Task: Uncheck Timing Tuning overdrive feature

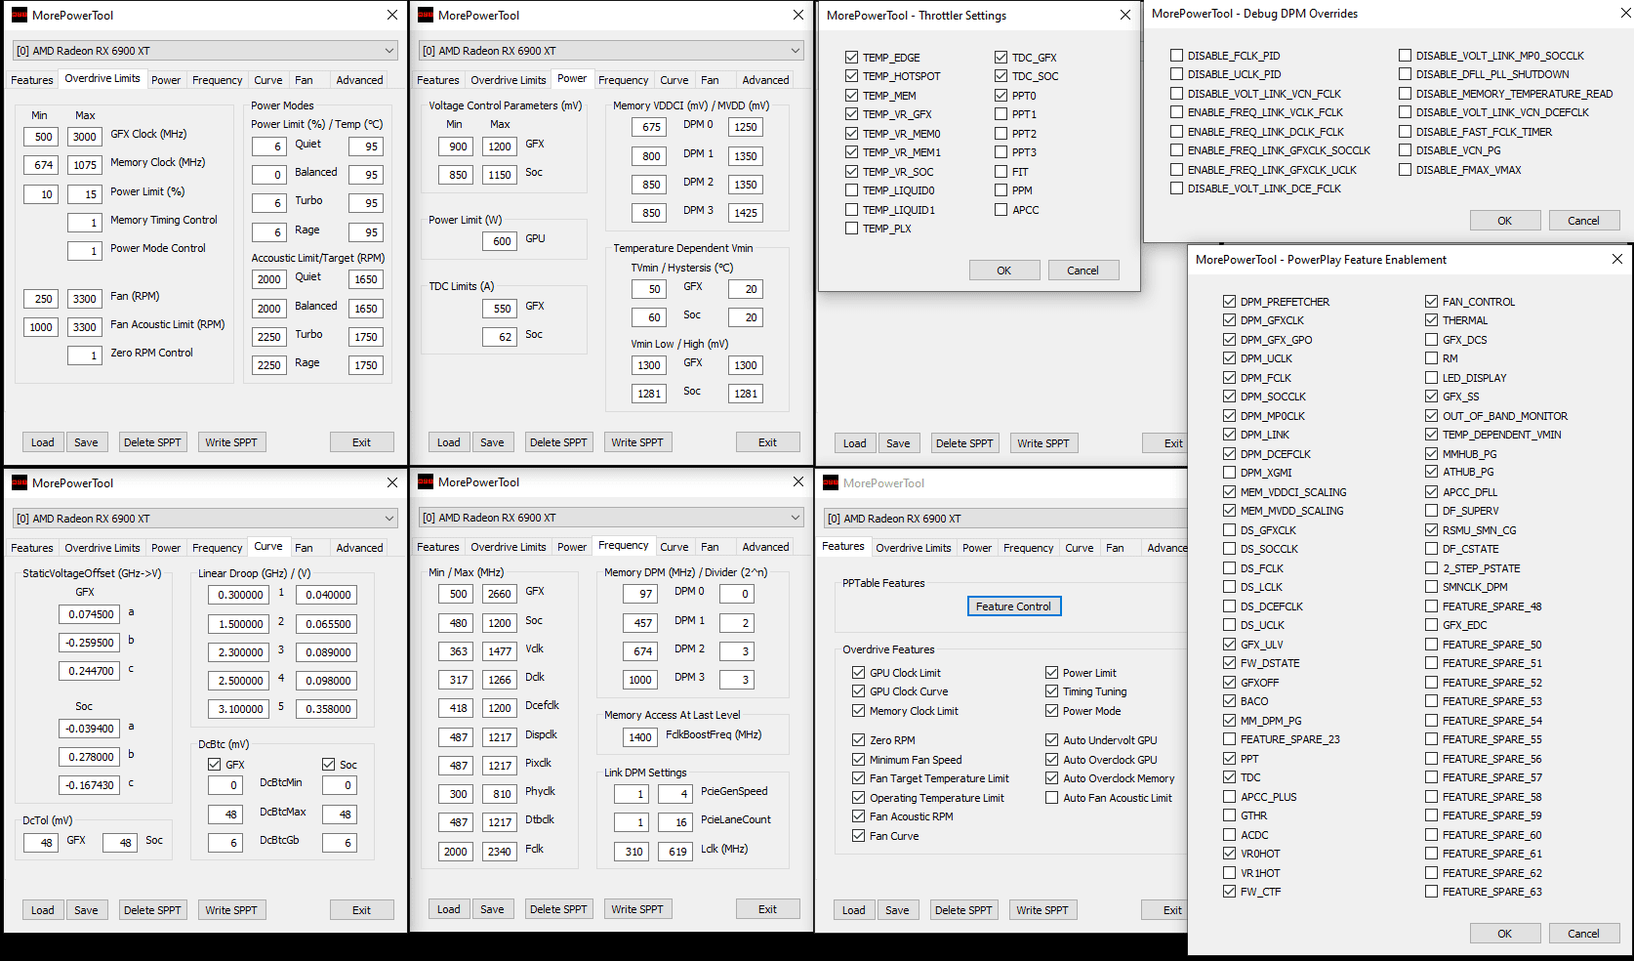Action: click(x=1051, y=691)
